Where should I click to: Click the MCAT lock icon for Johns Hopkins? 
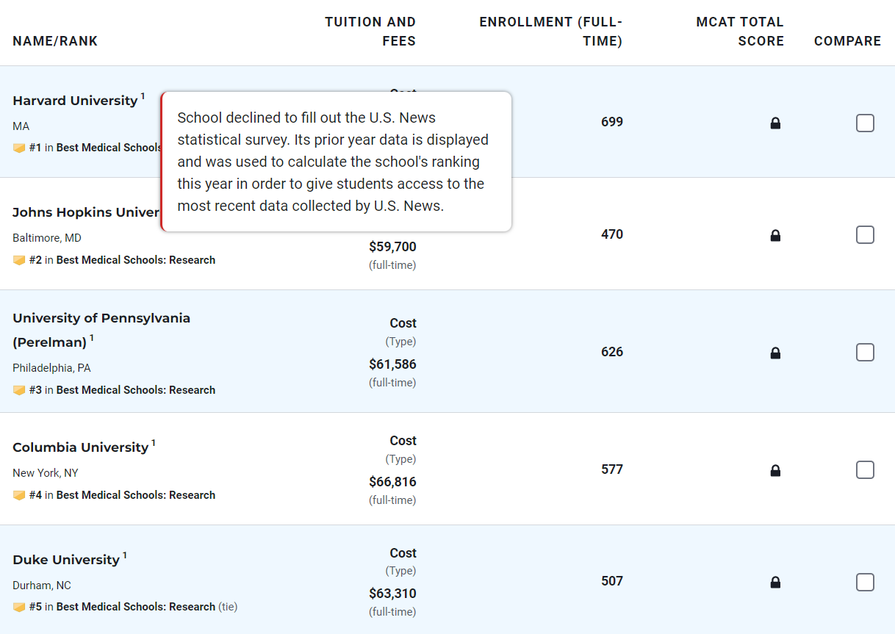pos(775,236)
